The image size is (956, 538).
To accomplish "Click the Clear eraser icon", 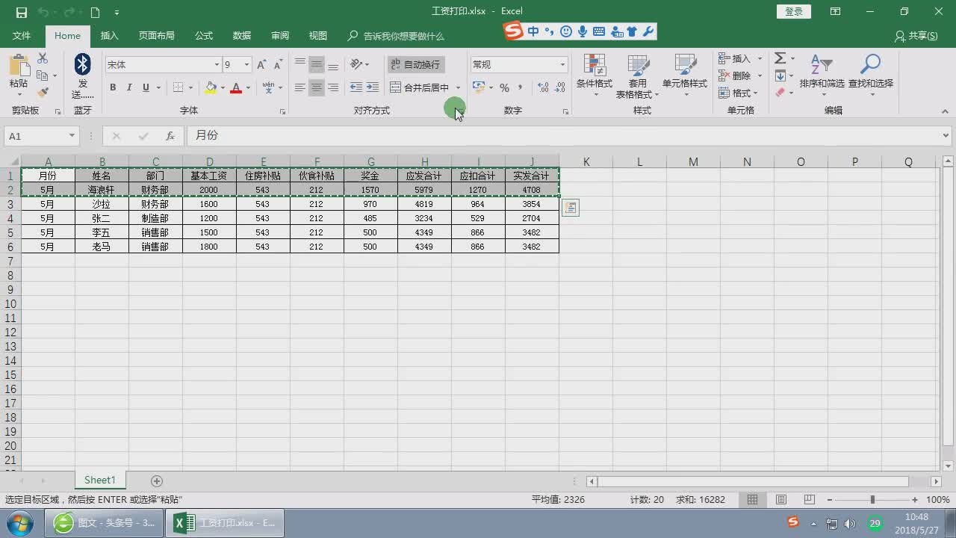I will pyautogui.click(x=780, y=93).
